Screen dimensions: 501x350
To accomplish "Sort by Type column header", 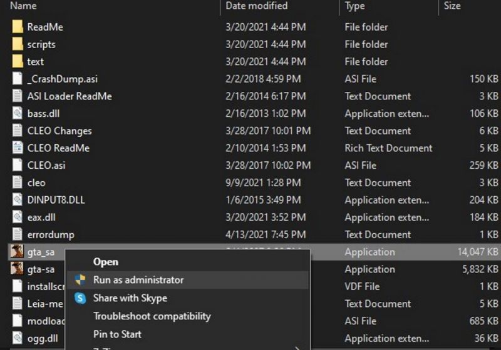I will [354, 6].
